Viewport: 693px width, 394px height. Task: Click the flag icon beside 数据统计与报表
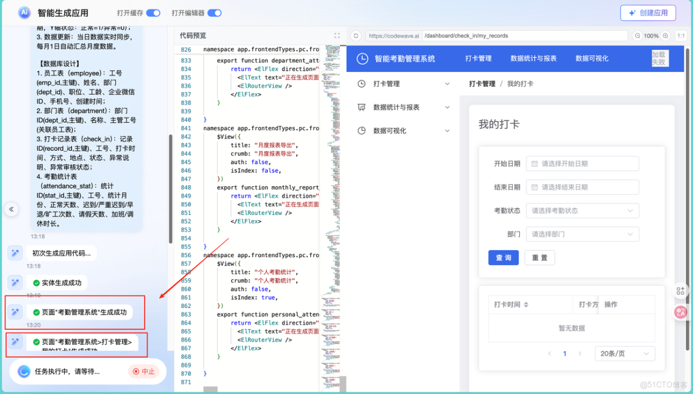coord(361,107)
